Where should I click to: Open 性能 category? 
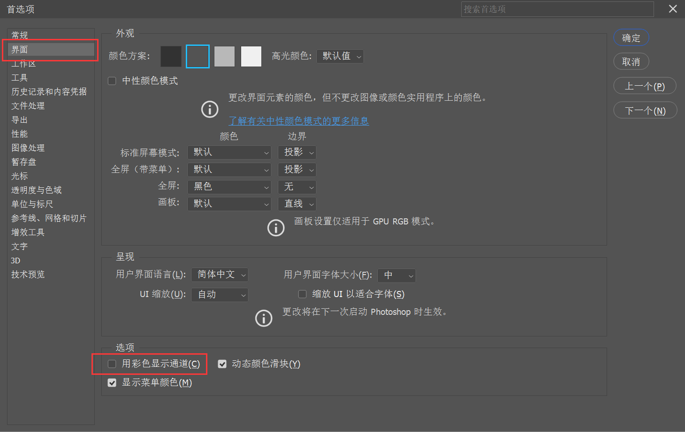tap(51, 134)
